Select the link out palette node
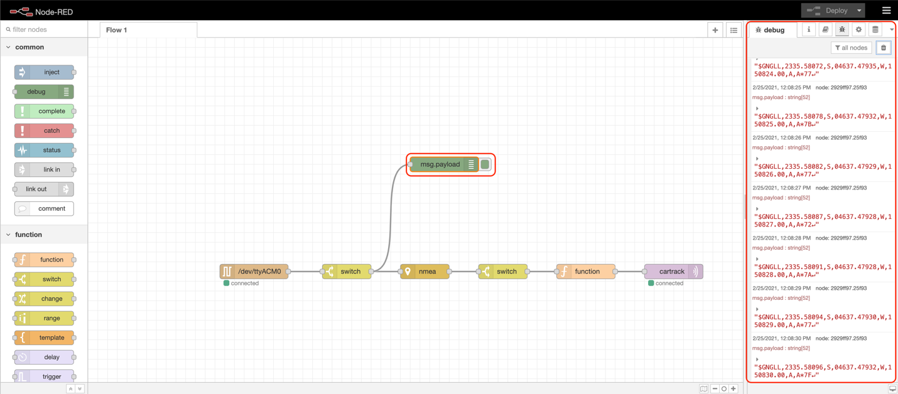The width and height of the screenshot is (898, 394). pyautogui.click(x=44, y=189)
